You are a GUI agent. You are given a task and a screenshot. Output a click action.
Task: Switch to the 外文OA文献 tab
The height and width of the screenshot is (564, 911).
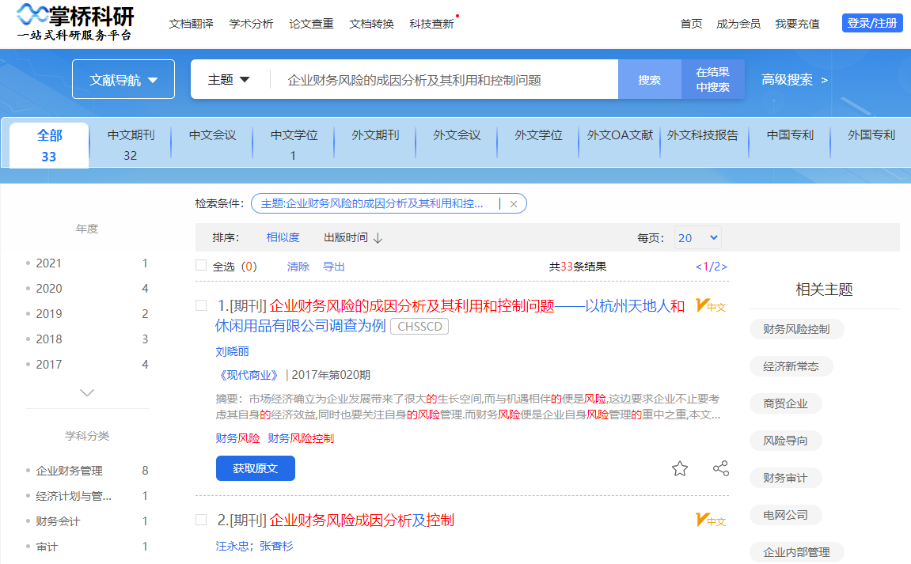tap(620, 135)
